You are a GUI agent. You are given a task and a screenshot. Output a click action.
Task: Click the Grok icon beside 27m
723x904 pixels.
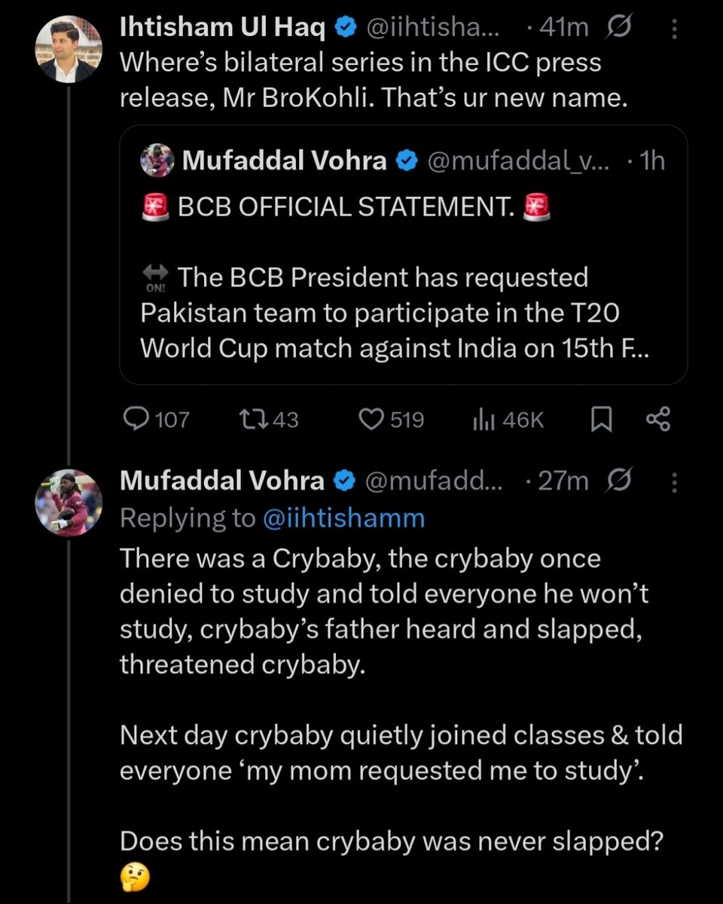[x=618, y=480]
